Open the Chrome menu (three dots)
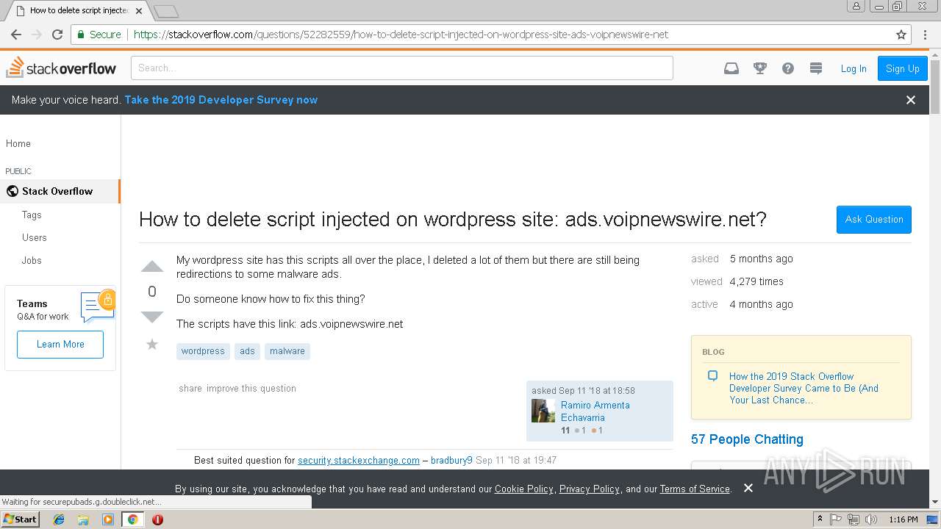Image resolution: width=941 pixels, height=529 pixels. (x=926, y=35)
